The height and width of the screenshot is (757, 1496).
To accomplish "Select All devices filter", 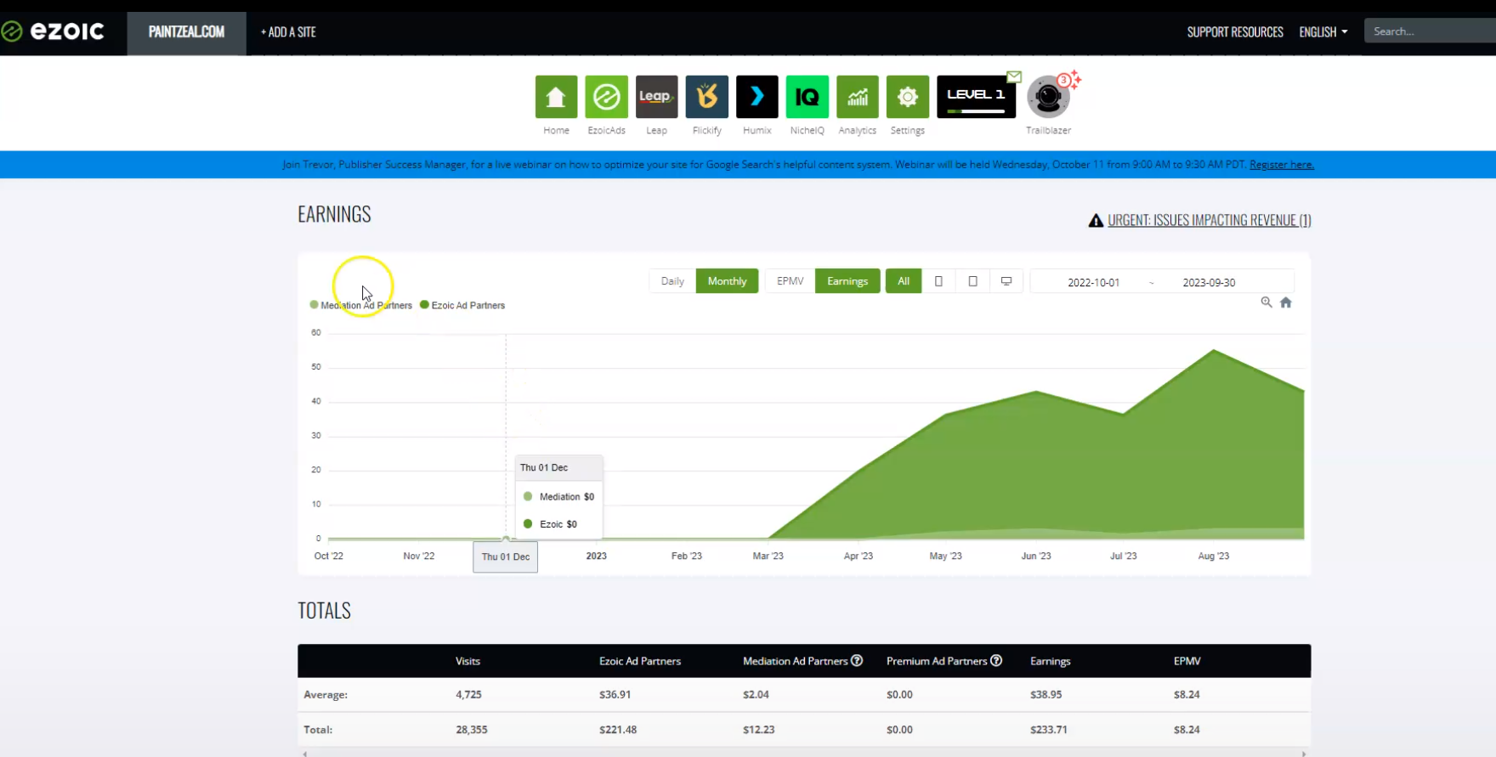I will (x=904, y=281).
